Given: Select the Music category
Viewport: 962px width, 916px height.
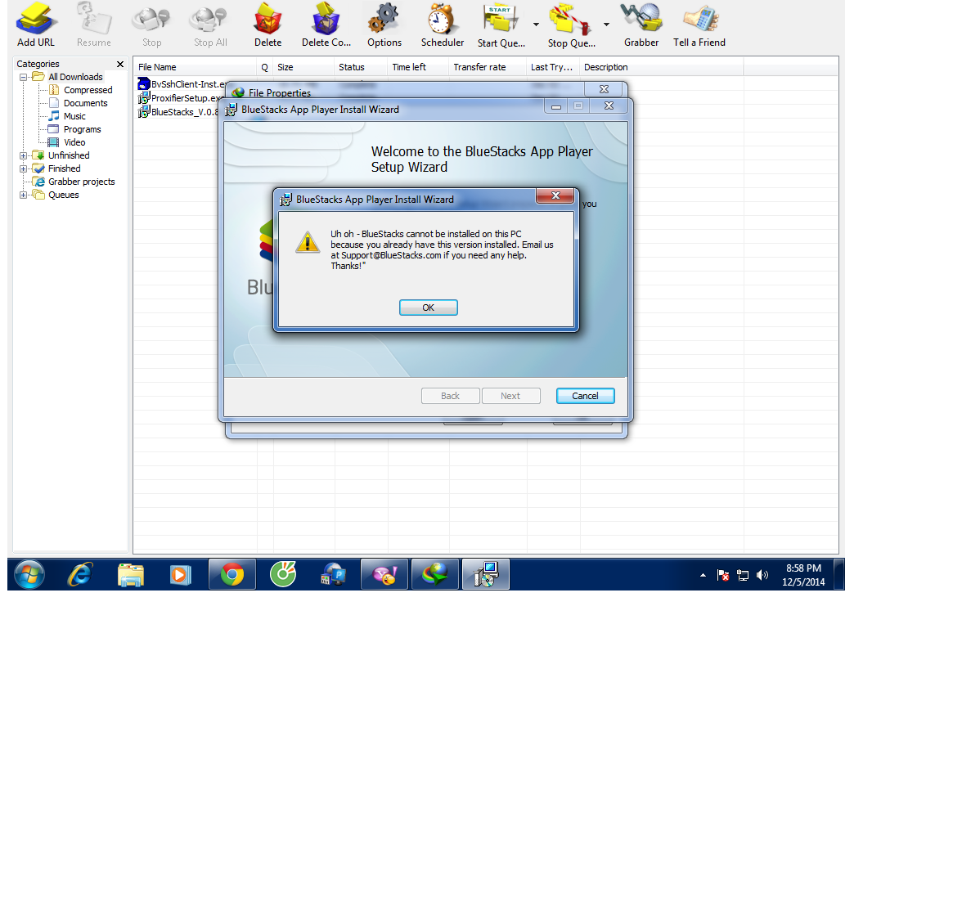Looking at the screenshot, I should click(x=74, y=116).
